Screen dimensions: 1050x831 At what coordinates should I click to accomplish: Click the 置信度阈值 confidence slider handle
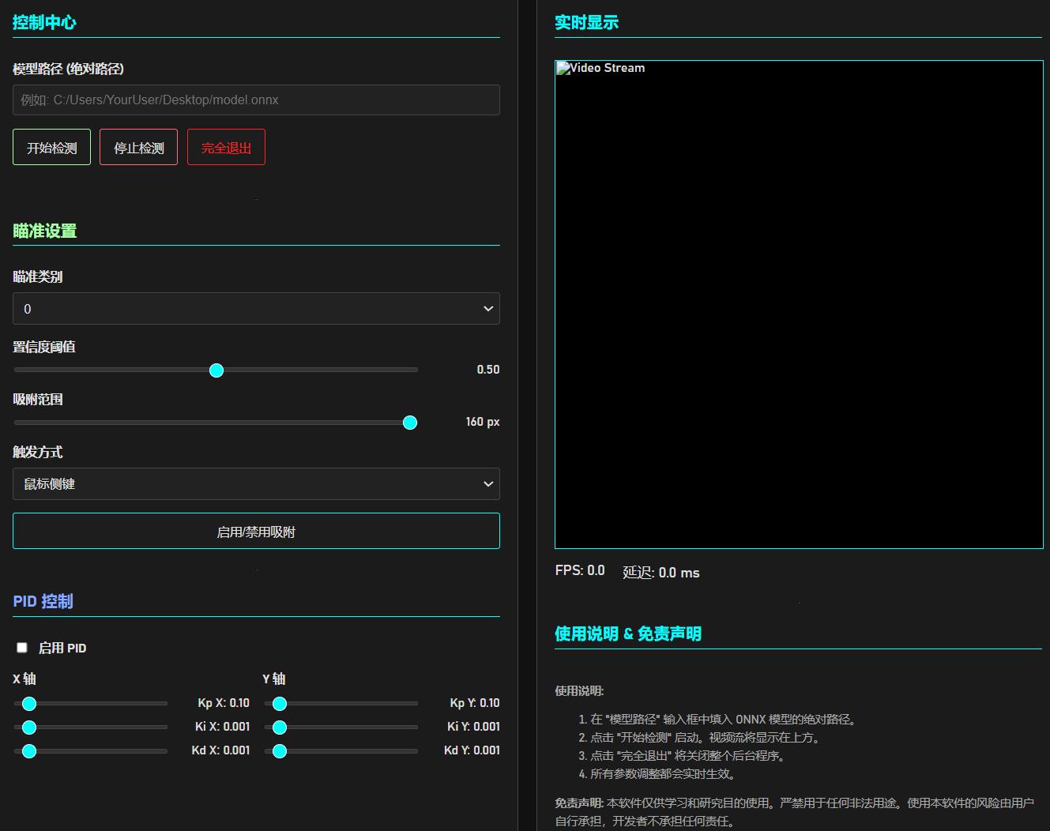(216, 370)
